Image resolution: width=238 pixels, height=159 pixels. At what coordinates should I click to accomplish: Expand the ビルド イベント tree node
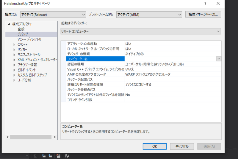pos(14,70)
